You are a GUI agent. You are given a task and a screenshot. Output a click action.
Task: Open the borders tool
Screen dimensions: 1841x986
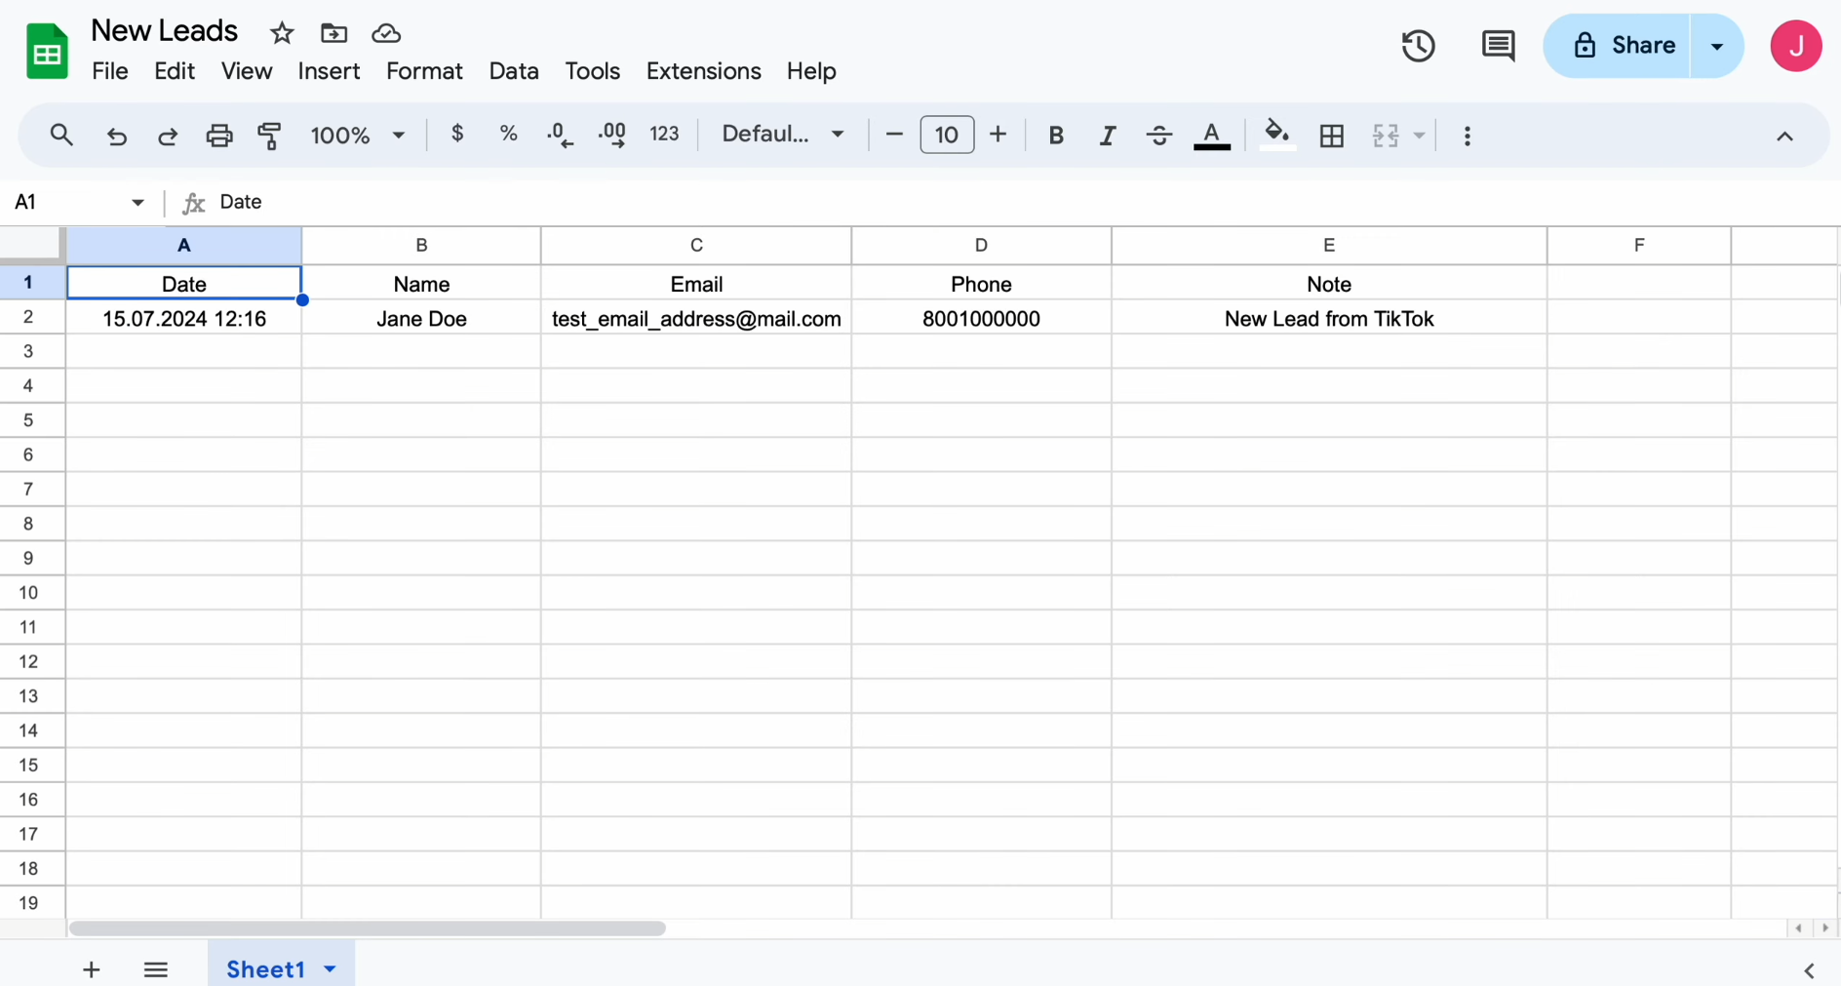1331,136
